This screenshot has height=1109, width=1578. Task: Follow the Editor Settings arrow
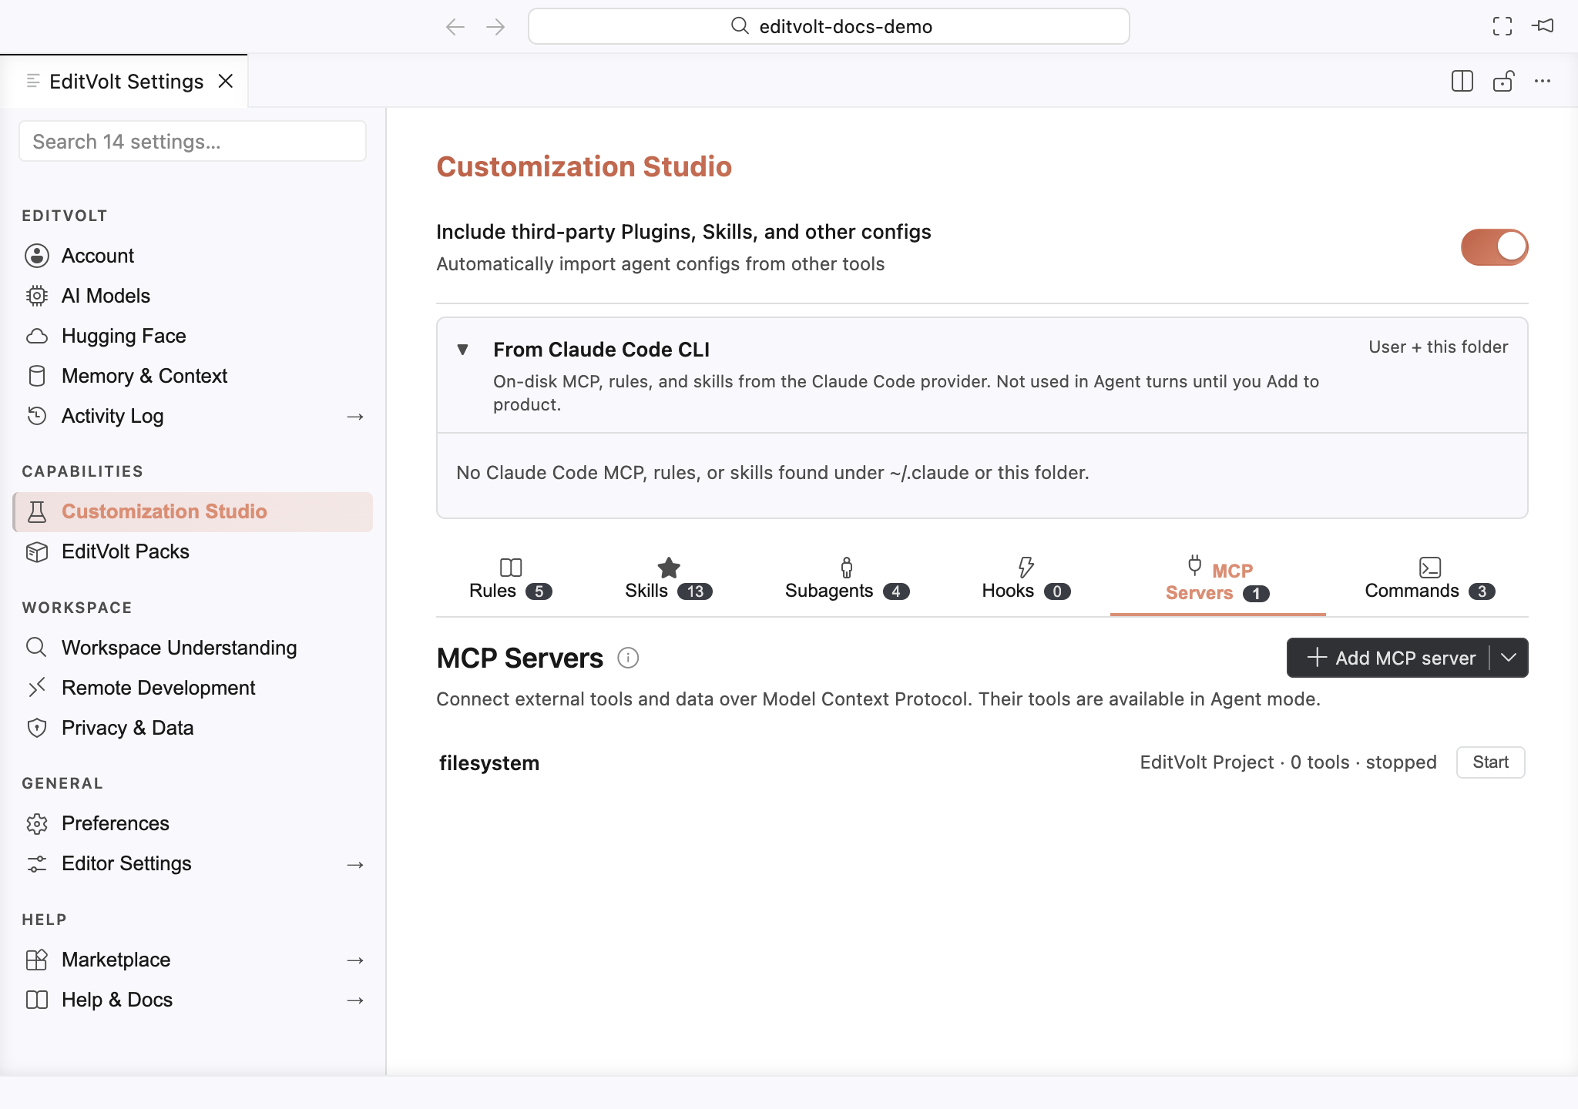pyautogui.click(x=355, y=865)
